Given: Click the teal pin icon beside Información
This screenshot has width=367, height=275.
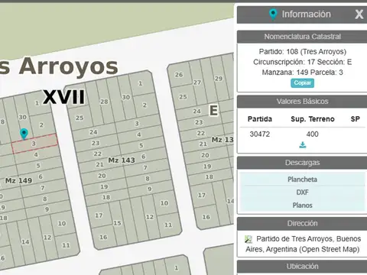Looking at the screenshot, I should pyautogui.click(x=273, y=15).
